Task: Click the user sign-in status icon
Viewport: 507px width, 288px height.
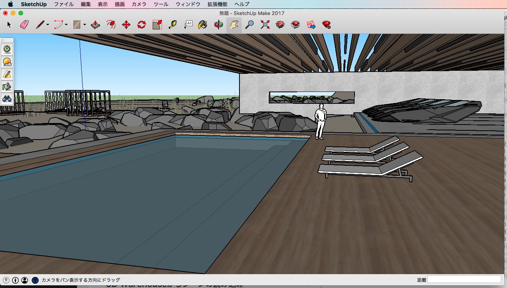Action: 25,280
